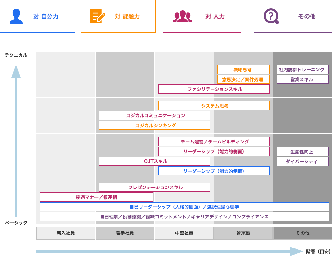The image size is (332, 256).
Task: Click the orange note-and-pencil icon
Action: click(x=98, y=16)
